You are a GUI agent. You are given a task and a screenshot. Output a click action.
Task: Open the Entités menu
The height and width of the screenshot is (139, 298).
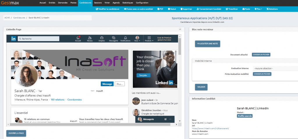[x=52, y=3]
